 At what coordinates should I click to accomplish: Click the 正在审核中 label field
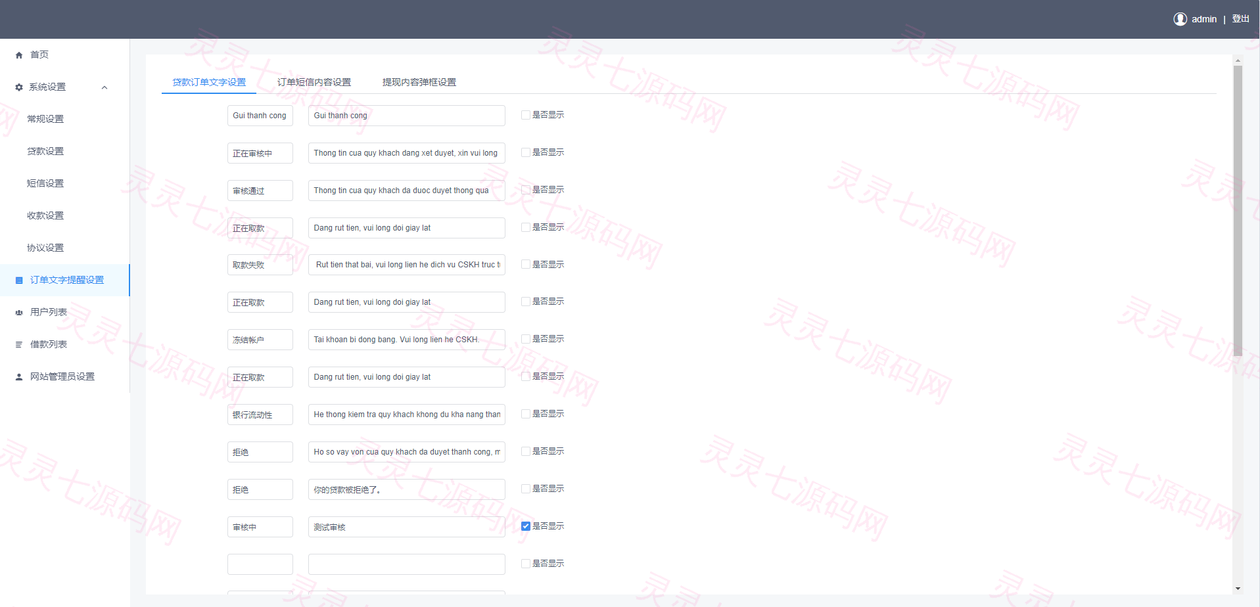tap(260, 153)
